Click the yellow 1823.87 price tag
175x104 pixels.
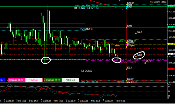coord(171,44)
